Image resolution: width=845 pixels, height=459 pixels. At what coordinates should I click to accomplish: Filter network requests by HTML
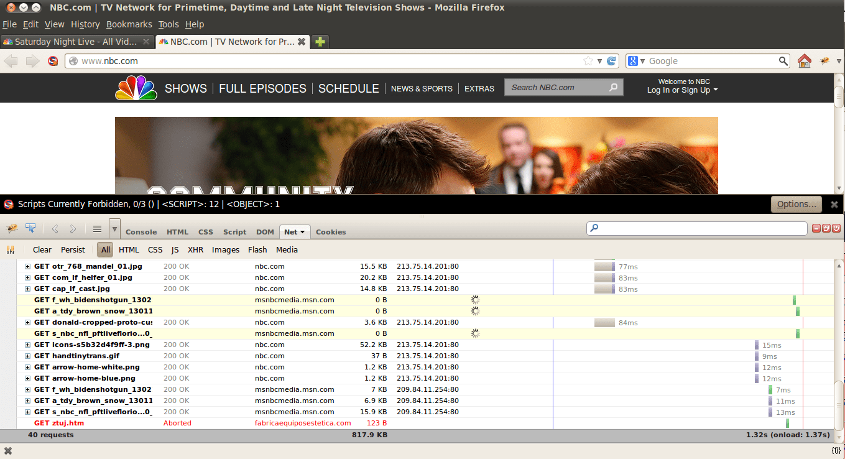click(x=129, y=250)
